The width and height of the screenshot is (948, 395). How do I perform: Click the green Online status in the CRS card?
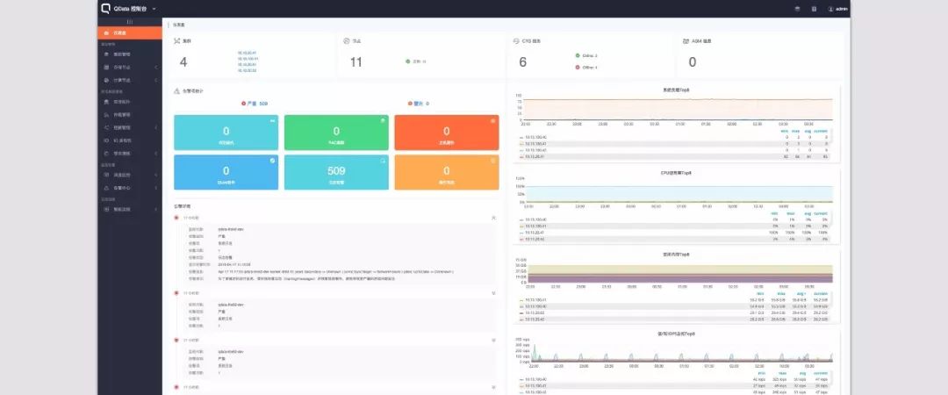click(x=586, y=55)
